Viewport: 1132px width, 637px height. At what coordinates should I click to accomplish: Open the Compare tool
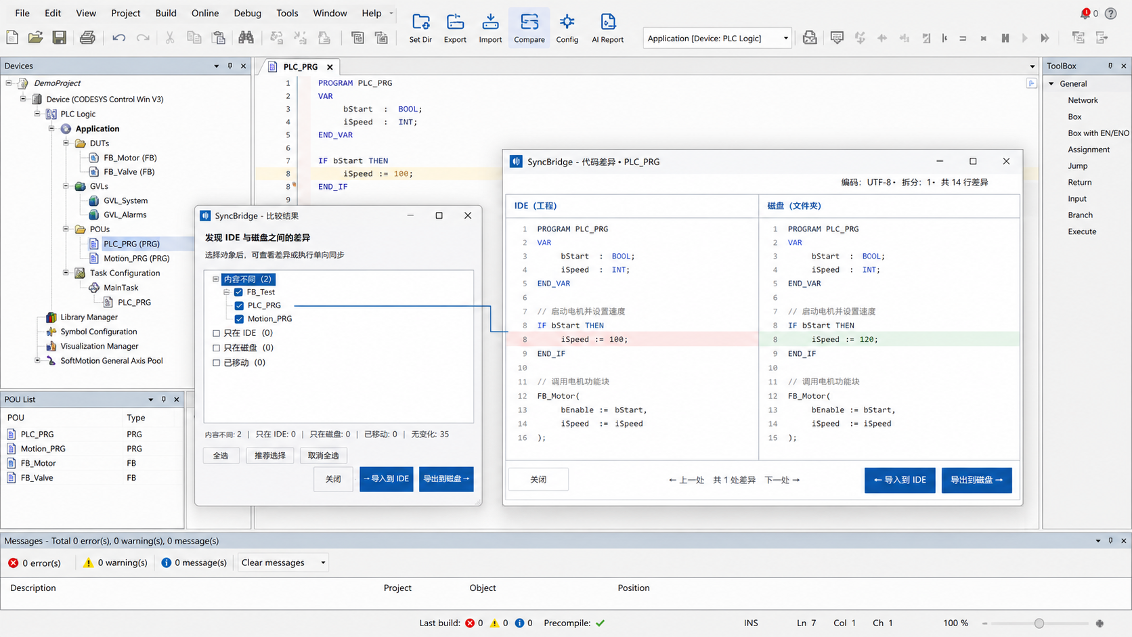click(x=529, y=28)
